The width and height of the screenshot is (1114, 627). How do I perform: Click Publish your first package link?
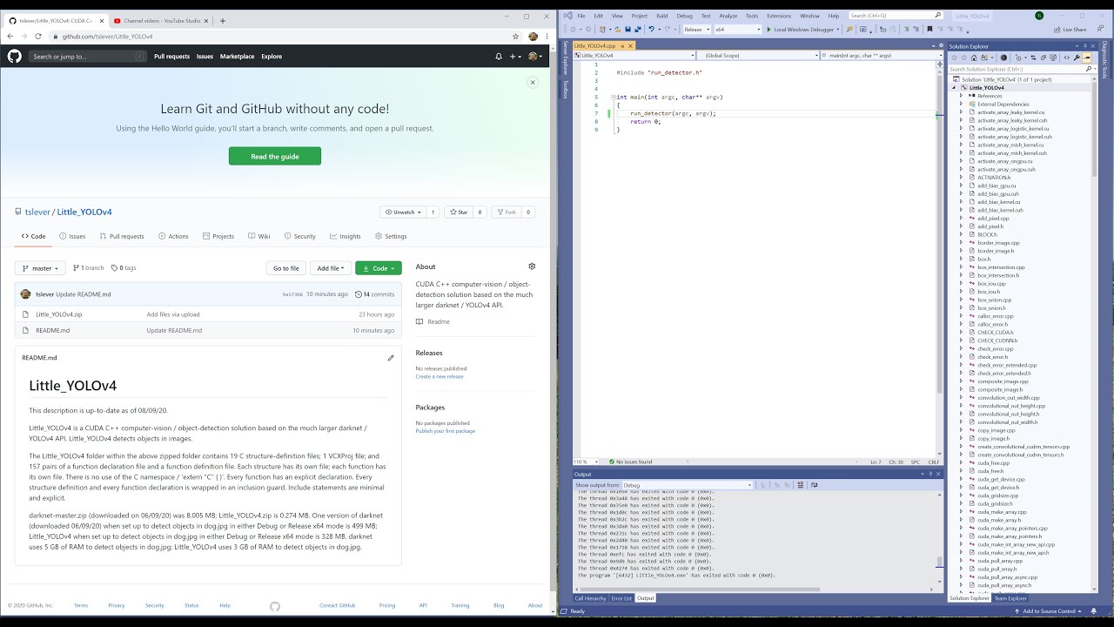tap(446, 431)
